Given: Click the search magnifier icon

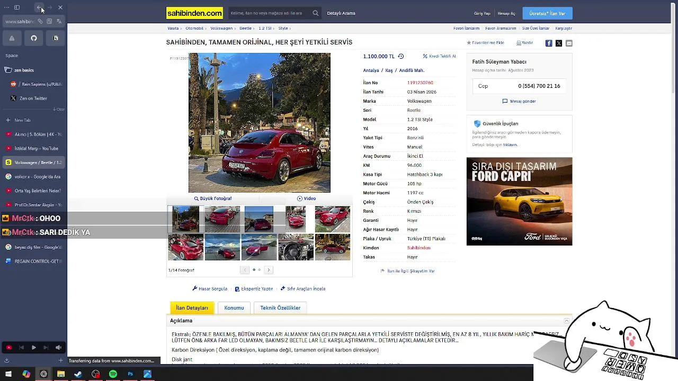Looking at the screenshot, I should [316, 13].
